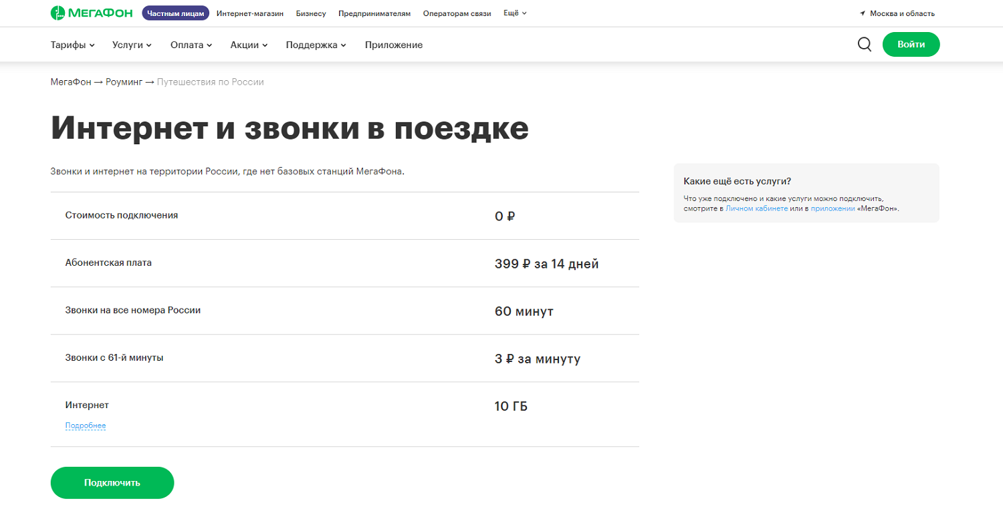Go to the Бизнес section
1003x513 pixels.
(x=311, y=12)
